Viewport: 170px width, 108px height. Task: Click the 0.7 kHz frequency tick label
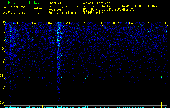click(2, 89)
